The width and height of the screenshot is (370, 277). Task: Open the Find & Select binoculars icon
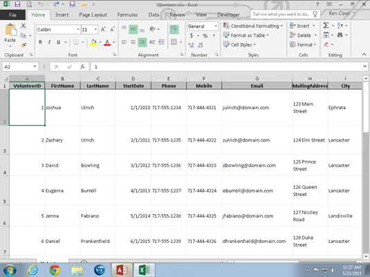340,35
